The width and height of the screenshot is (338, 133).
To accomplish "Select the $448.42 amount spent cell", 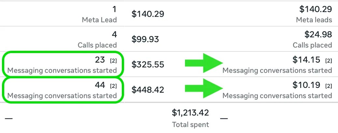I will coord(148,90).
